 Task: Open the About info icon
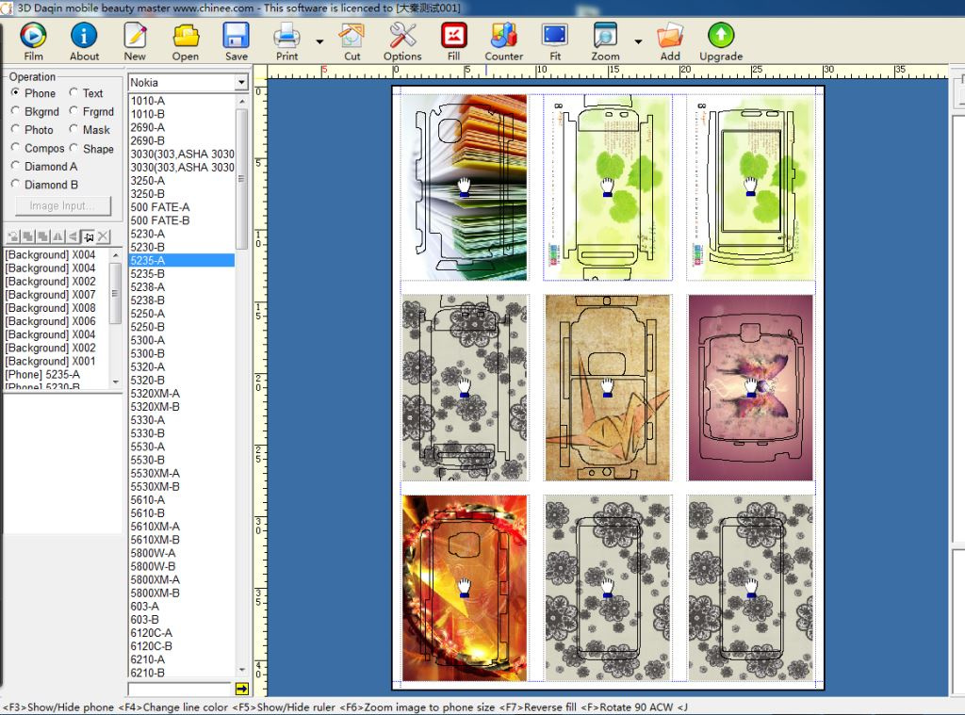coord(84,41)
